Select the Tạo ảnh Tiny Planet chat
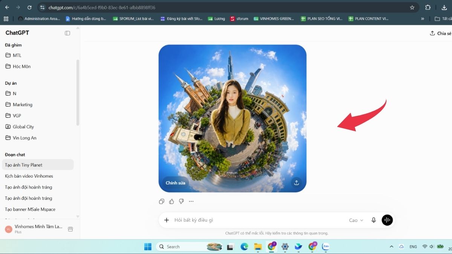The image size is (452, 254). click(x=38, y=165)
